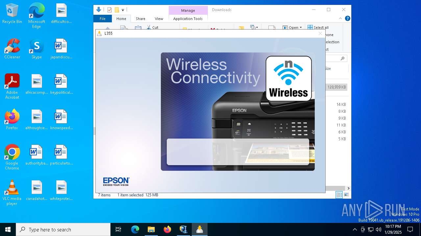
Task: Open the File menu in Explorer
Action: point(103,19)
